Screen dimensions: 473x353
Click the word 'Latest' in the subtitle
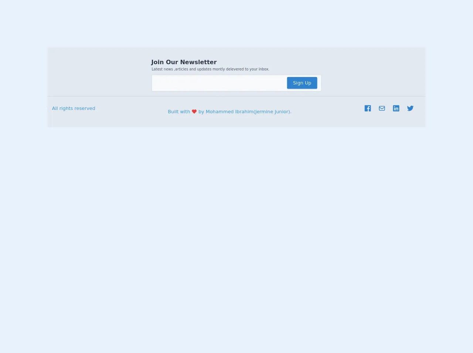157,69
